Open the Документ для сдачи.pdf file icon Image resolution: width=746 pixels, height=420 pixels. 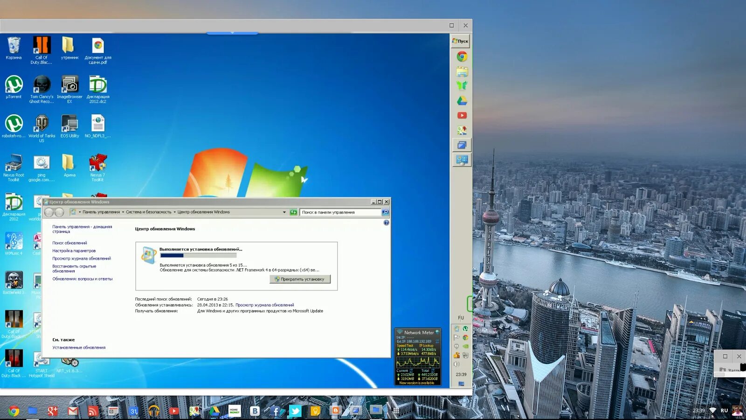click(x=98, y=50)
